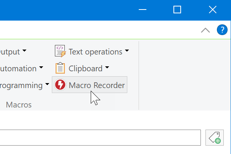
Task: Open the Automation dropdown arrow
Action: coord(41,68)
